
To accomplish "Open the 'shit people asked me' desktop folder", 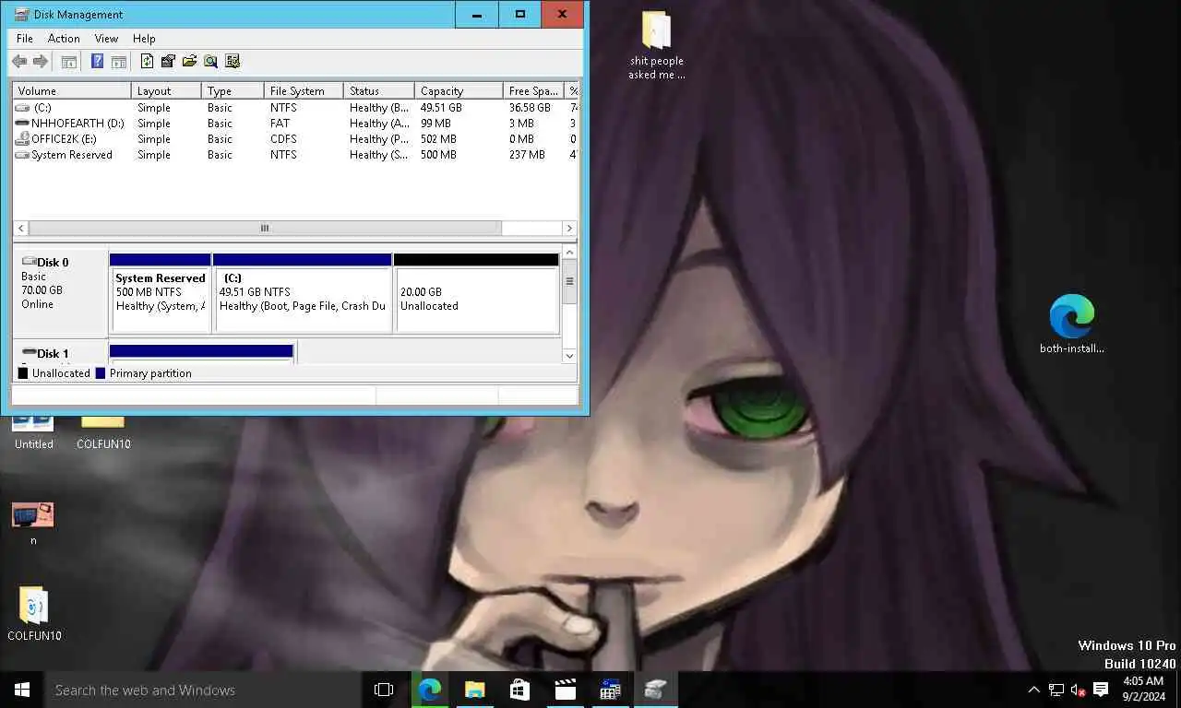I will pos(656,46).
